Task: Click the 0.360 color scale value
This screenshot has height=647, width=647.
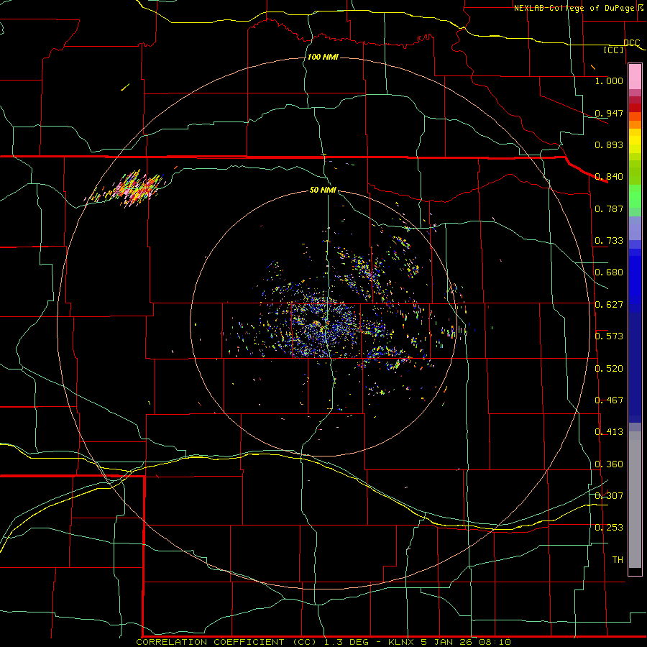Action: [x=609, y=464]
